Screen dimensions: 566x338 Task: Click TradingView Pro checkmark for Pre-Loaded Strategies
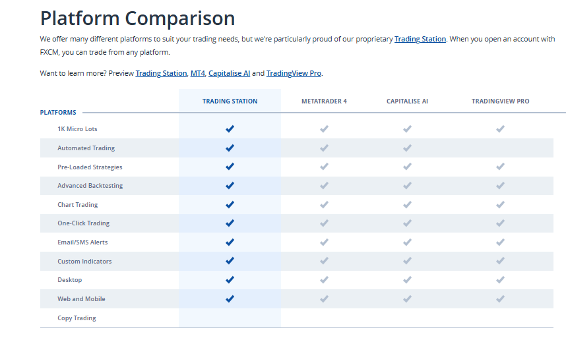click(x=500, y=167)
